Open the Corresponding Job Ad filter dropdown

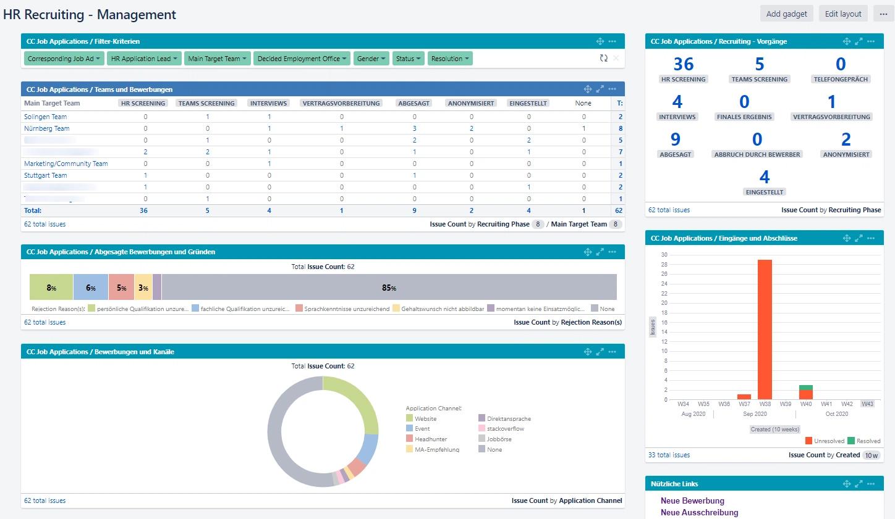[x=64, y=59]
